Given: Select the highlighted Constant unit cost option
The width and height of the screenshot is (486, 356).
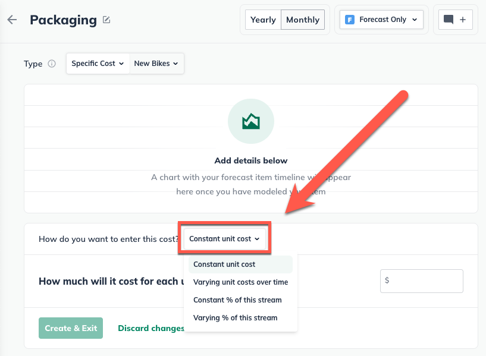Looking at the screenshot, I should (x=224, y=264).
